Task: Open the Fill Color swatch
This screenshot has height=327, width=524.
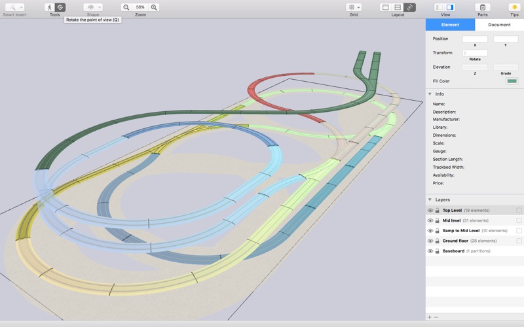Action: pos(512,81)
